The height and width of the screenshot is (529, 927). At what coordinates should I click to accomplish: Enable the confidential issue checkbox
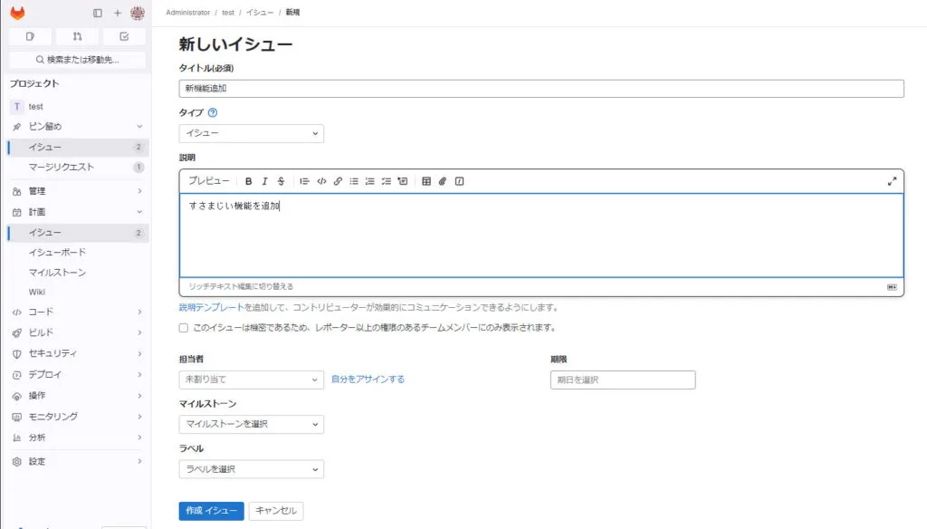click(184, 328)
